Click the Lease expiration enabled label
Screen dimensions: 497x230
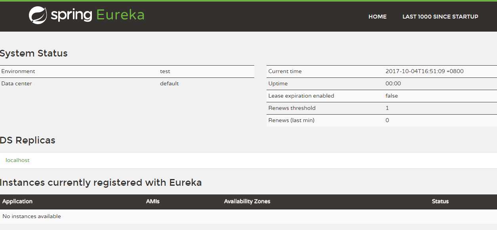coord(301,96)
